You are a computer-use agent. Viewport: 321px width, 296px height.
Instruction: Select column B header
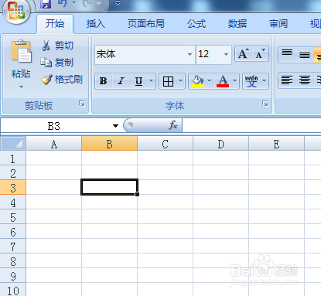pyautogui.click(x=109, y=144)
